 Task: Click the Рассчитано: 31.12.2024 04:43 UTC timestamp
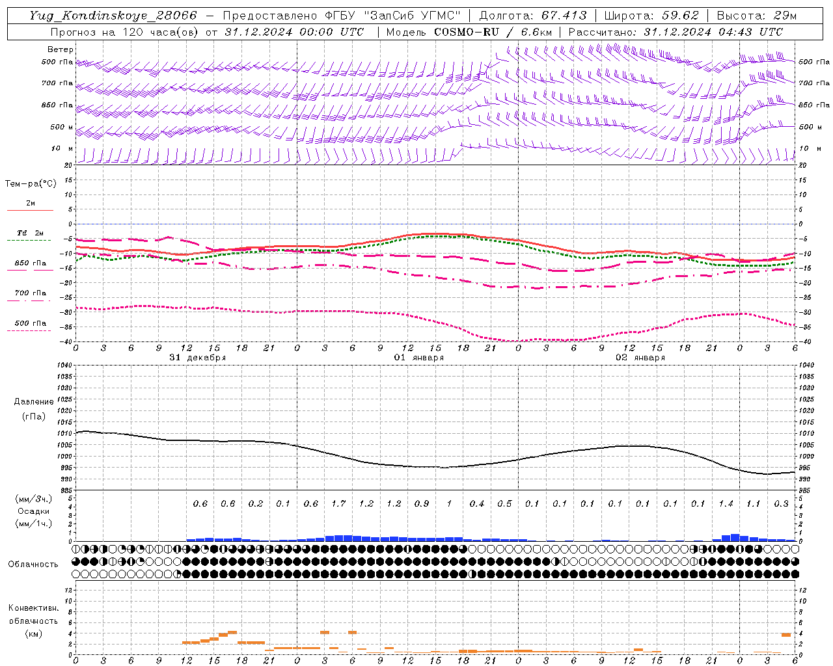pos(676,32)
